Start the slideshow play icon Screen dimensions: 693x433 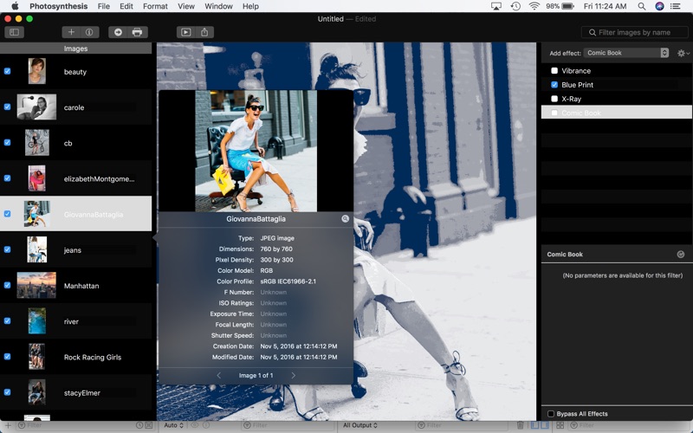[186, 32]
